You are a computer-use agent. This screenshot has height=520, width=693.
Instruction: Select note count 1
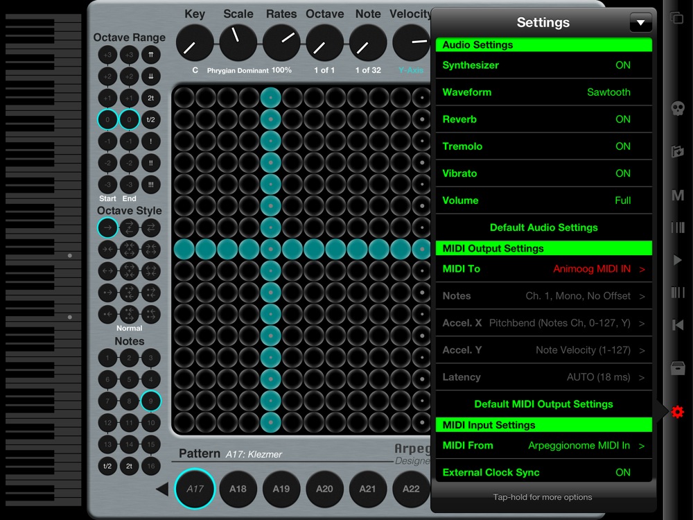(x=107, y=358)
